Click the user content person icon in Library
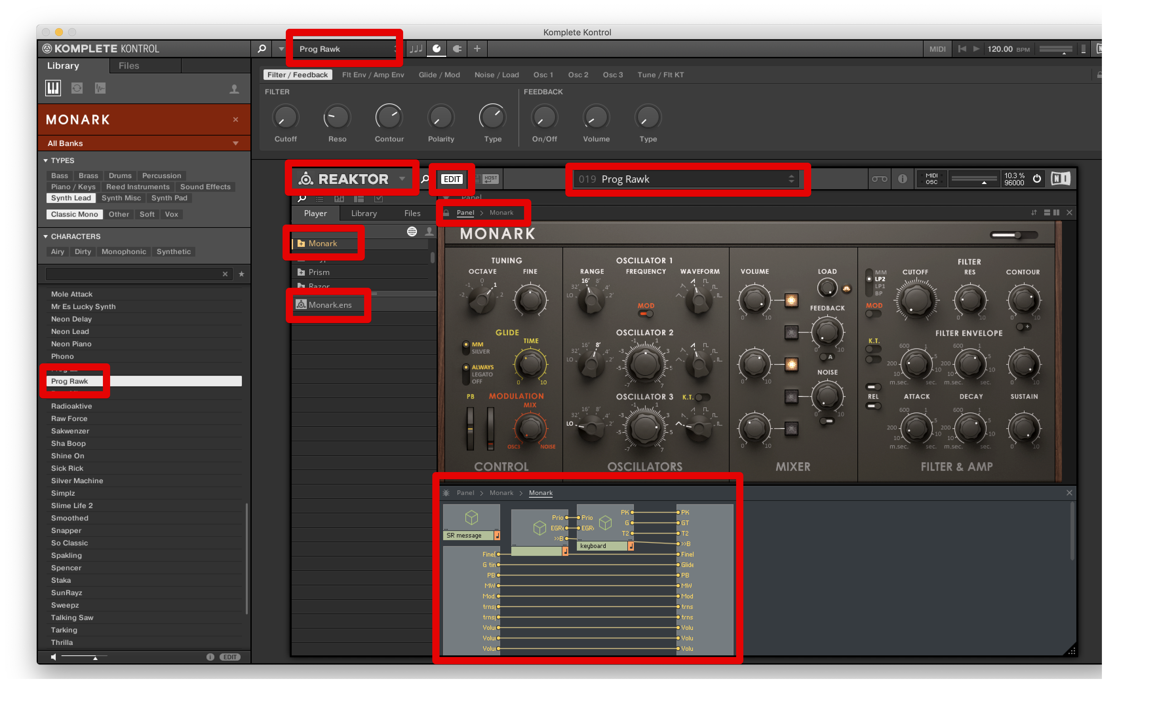 (234, 89)
